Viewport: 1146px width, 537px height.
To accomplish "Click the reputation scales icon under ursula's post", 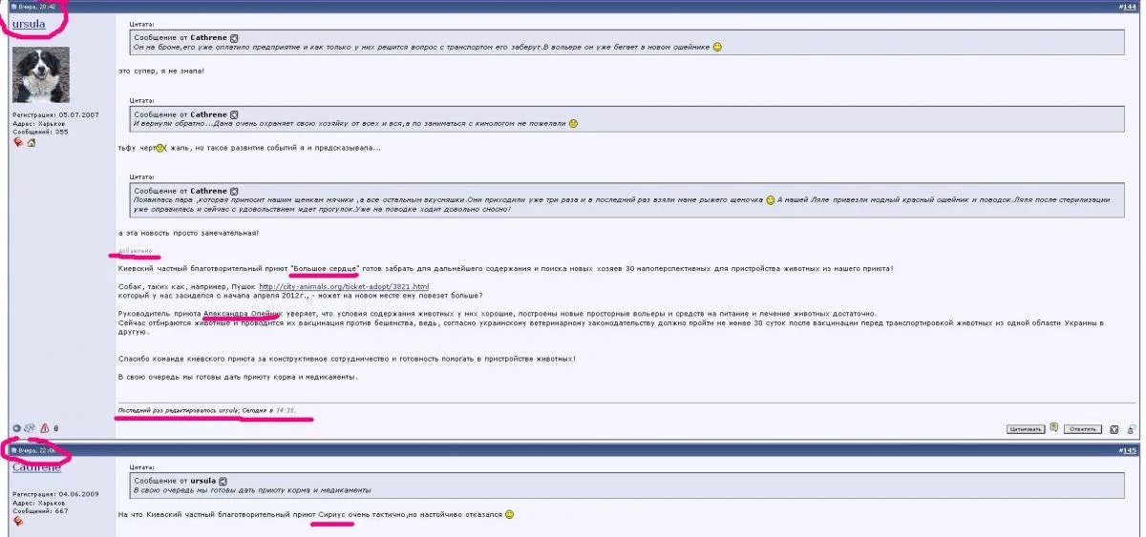I will [x=30, y=428].
